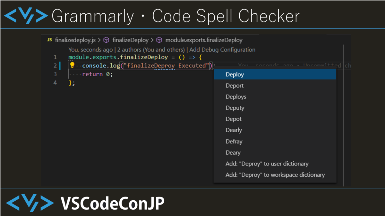Select the JS file icon in breadcrumb
Screen dimensions: 385x216
pyautogui.click(x=49, y=40)
